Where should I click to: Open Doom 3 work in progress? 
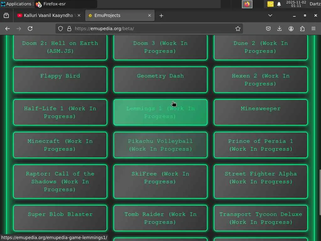[160, 47]
